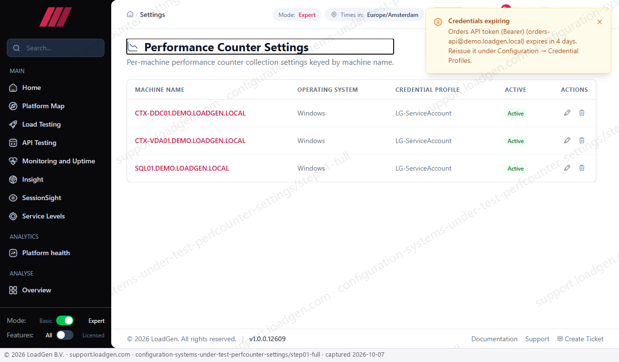Screen dimensions: 619x362
Task: Dismiss the Credentials expiring notification
Action: point(600,22)
